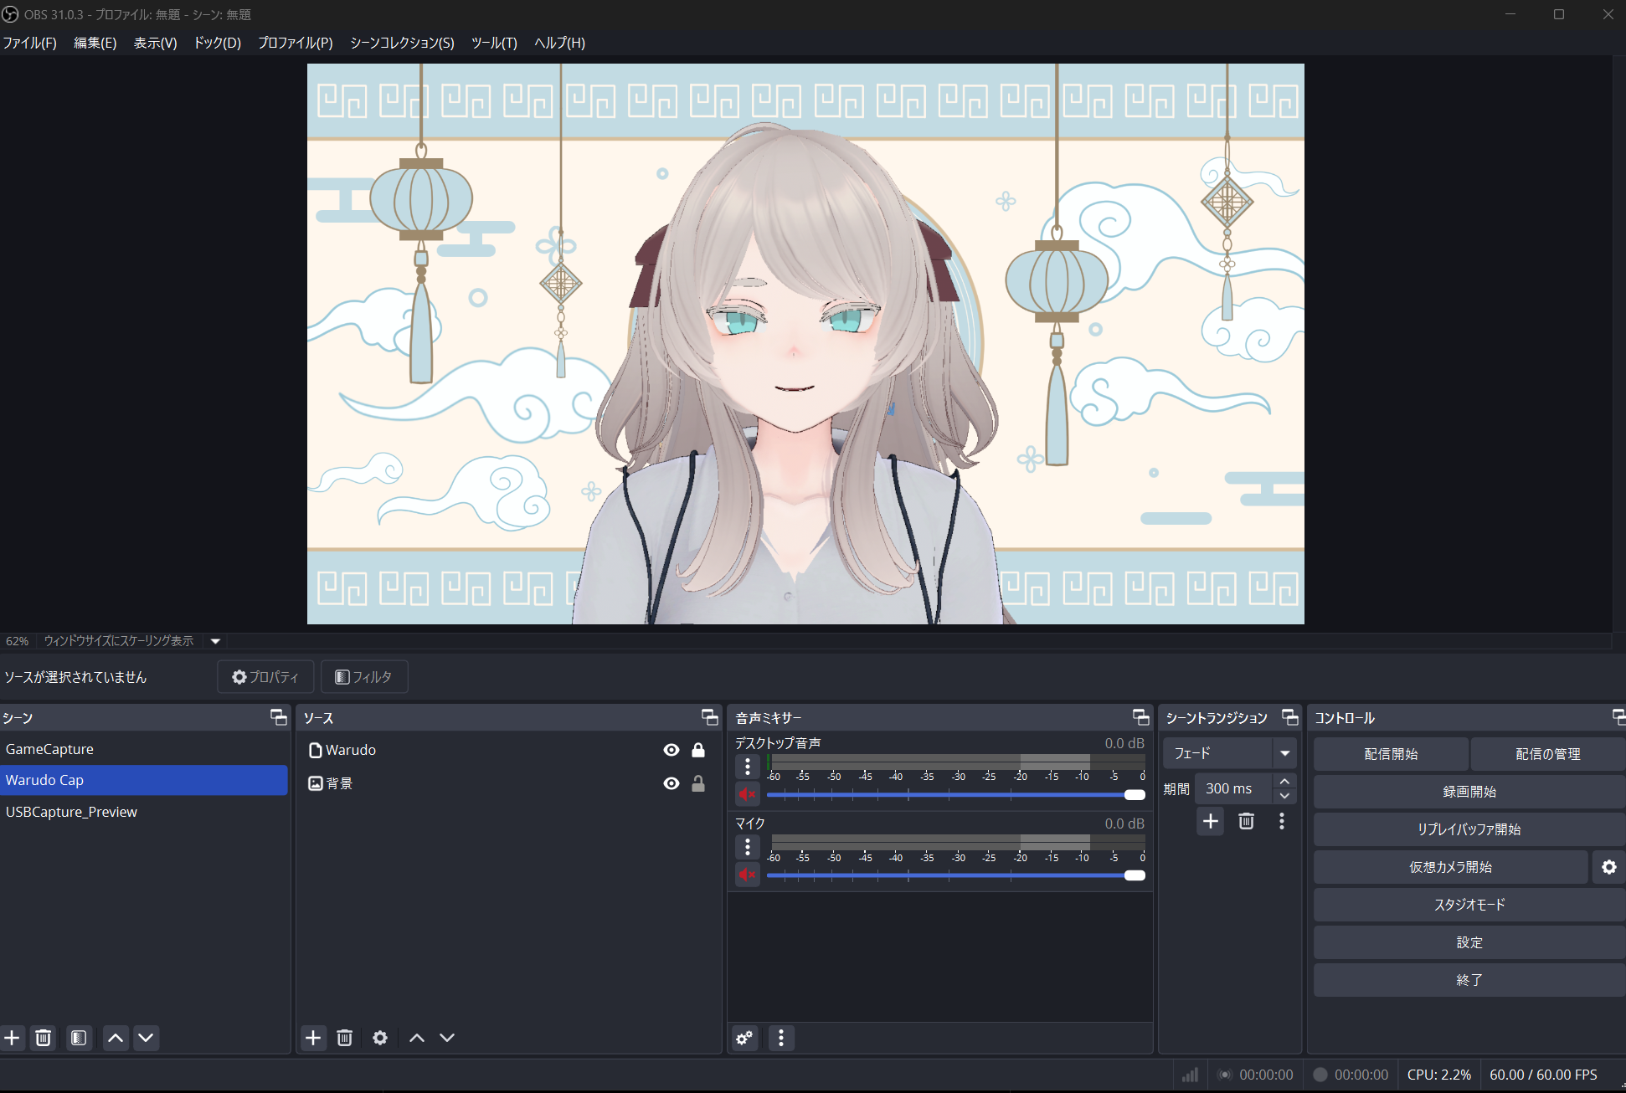
Task: Open the ツール(T) menu
Action: [x=494, y=43]
